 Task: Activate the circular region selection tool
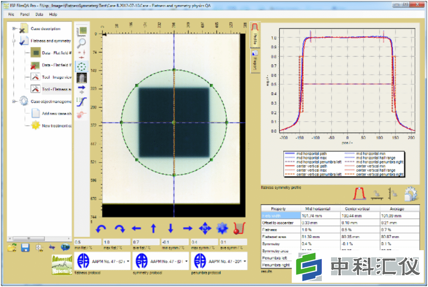[82, 66]
